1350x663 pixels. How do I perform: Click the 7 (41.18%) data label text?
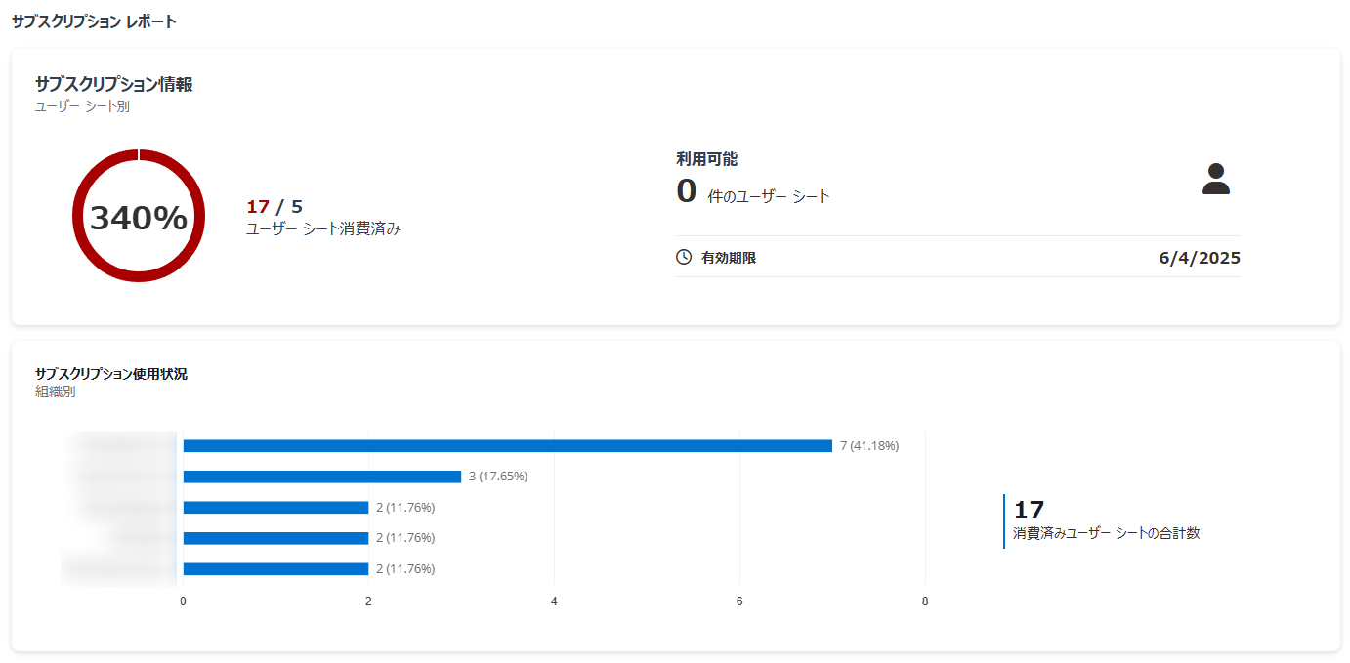click(869, 446)
